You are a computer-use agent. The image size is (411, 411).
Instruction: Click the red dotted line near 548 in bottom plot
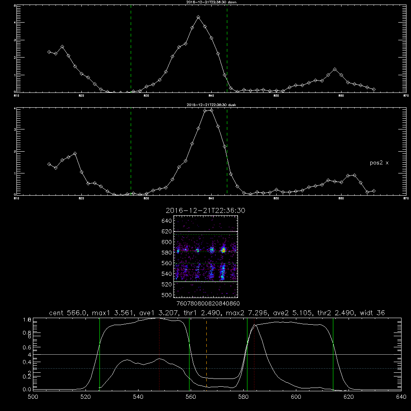159,354
